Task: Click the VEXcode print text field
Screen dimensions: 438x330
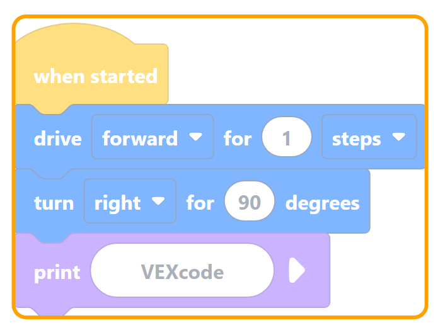Action: point(182,271)
